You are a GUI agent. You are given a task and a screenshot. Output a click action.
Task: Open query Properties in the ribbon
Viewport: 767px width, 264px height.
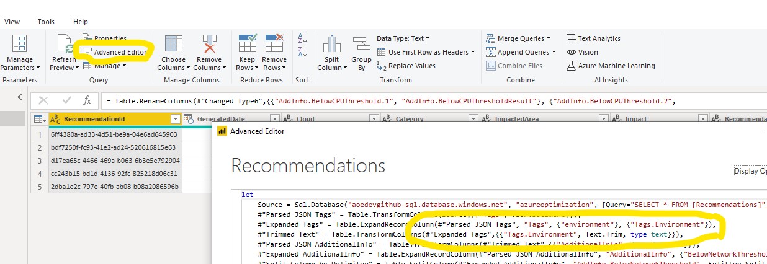104,38
